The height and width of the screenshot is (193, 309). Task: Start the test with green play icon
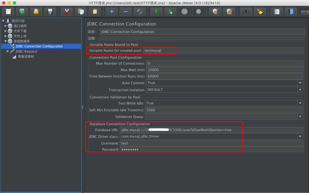(156, 12)
